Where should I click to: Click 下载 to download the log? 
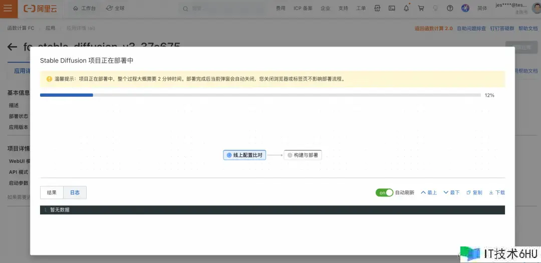(x=496, y=192)
